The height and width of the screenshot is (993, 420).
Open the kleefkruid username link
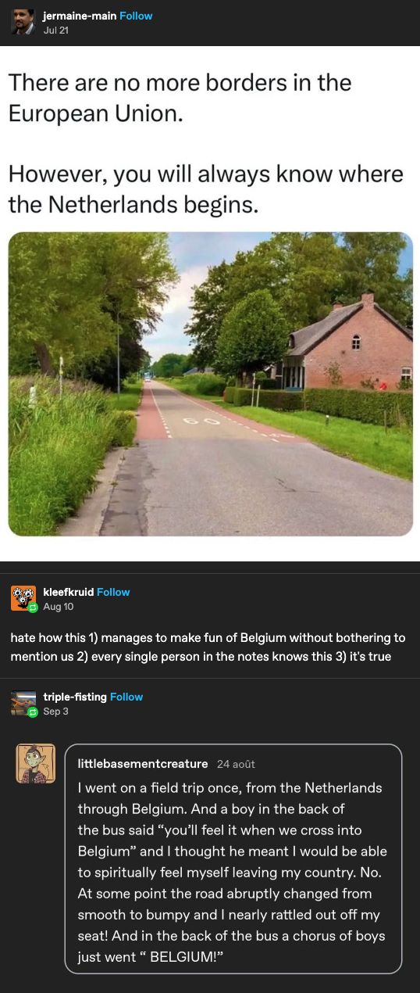coord(68,592)
